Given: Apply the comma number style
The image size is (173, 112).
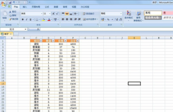Looking at the screenshot, I should (112, 20).
